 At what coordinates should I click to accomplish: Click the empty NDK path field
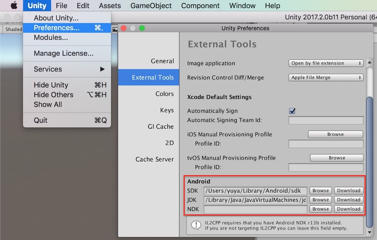coord(255,209)
